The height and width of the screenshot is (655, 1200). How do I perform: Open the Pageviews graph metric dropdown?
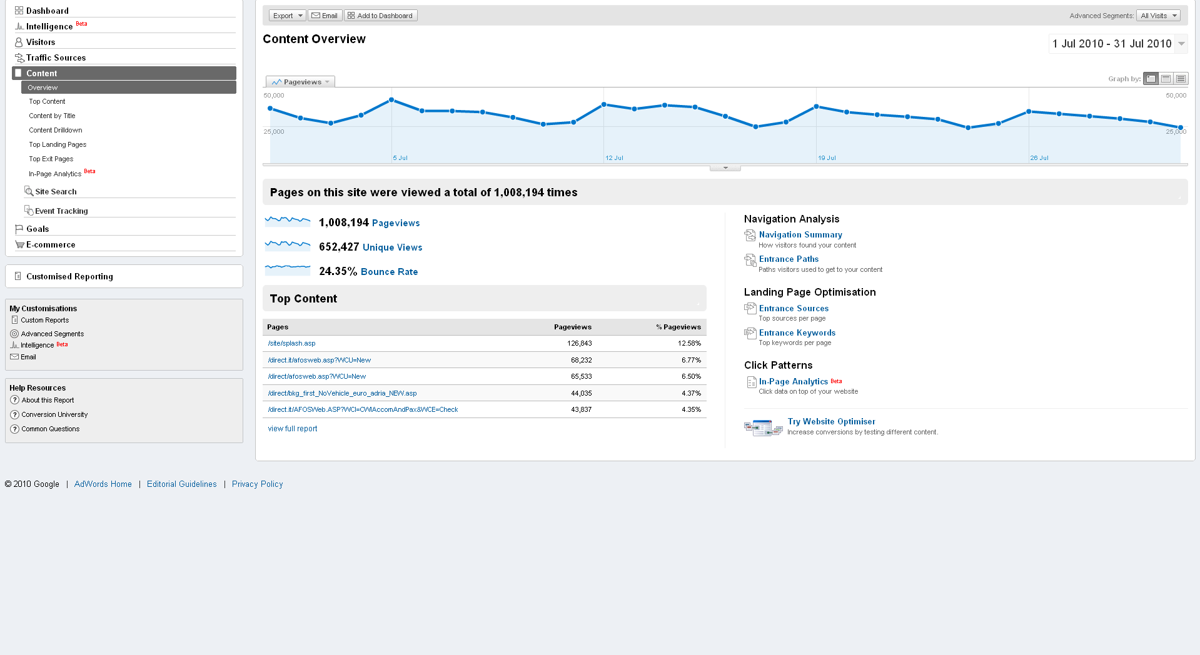[301, 82]
